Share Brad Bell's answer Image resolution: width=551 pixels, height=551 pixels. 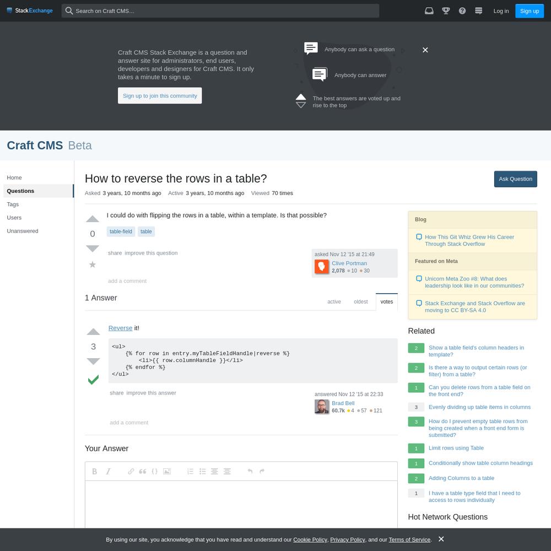(117, 393)
